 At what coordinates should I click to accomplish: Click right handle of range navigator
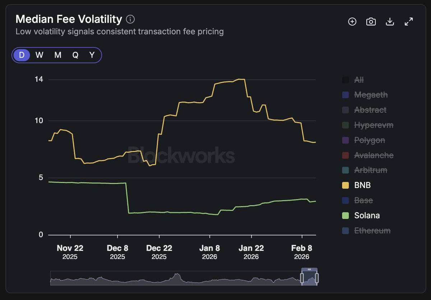click(x=317, y=278)
